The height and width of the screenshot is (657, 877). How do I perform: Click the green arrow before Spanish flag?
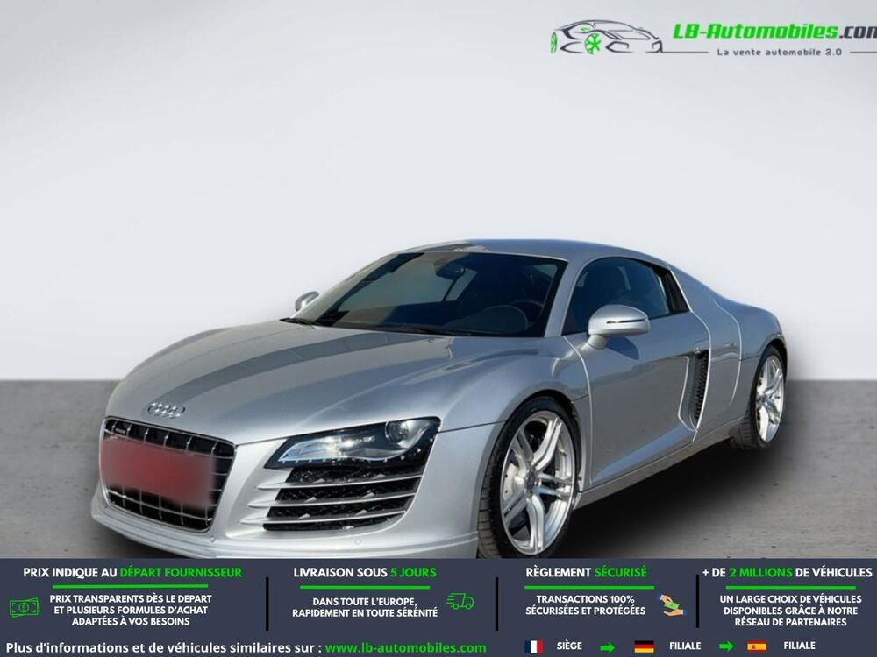pos(726,647)
